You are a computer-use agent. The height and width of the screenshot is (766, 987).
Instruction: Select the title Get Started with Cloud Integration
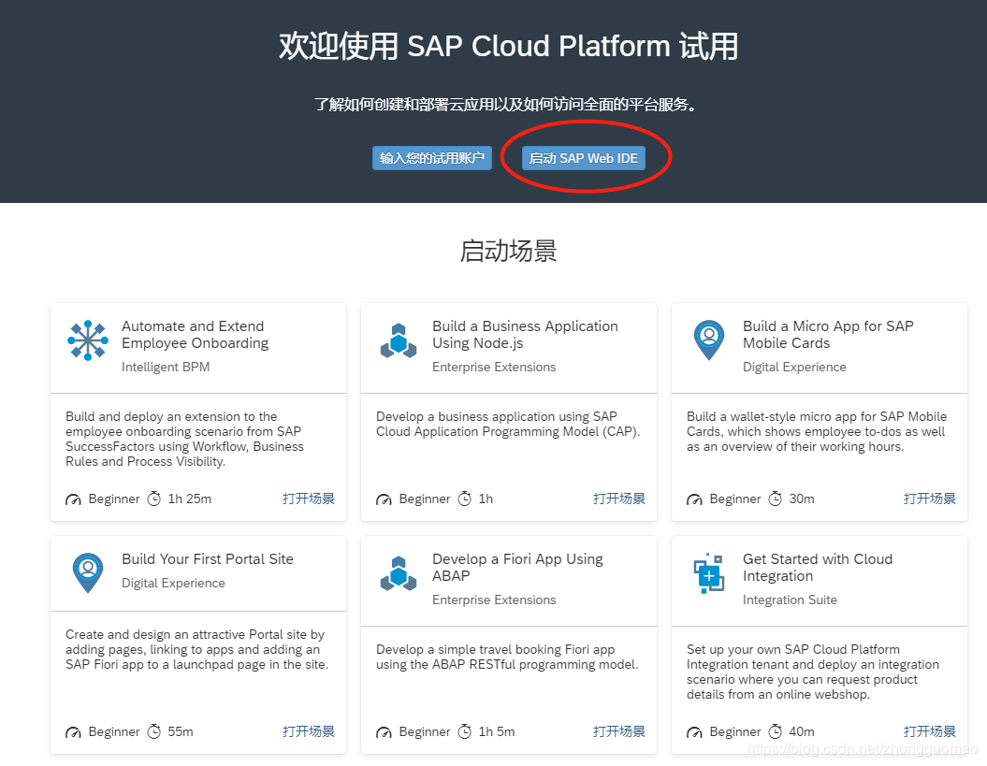pyautogui.click(x=818, y=567)
